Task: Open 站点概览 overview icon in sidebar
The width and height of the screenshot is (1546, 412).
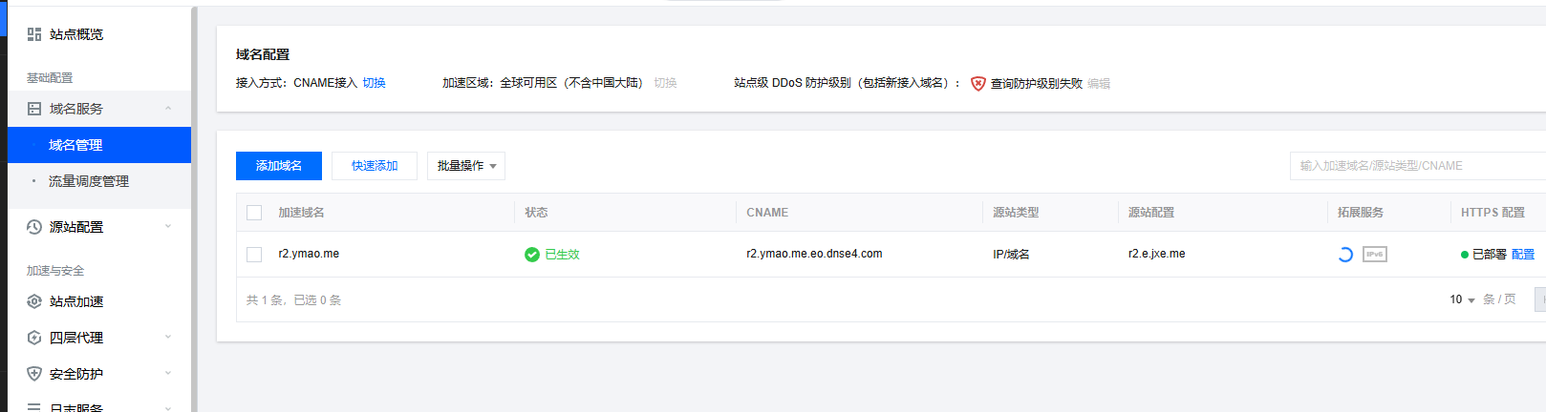Action: 34,34
